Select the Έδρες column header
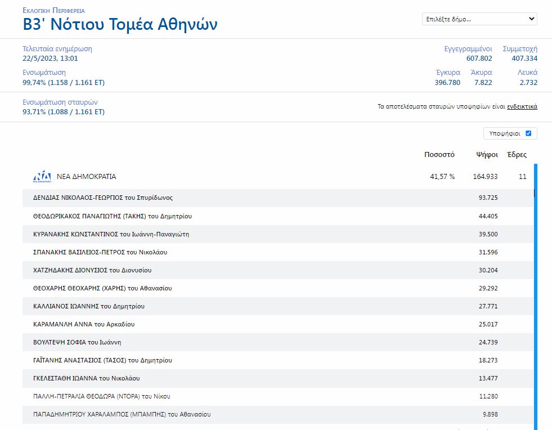 [x=517, y=155]
